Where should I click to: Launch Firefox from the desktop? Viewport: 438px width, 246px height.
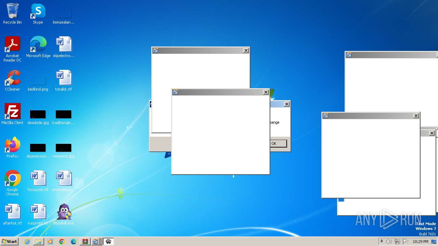pyautogui.click(x=12, y=148)
